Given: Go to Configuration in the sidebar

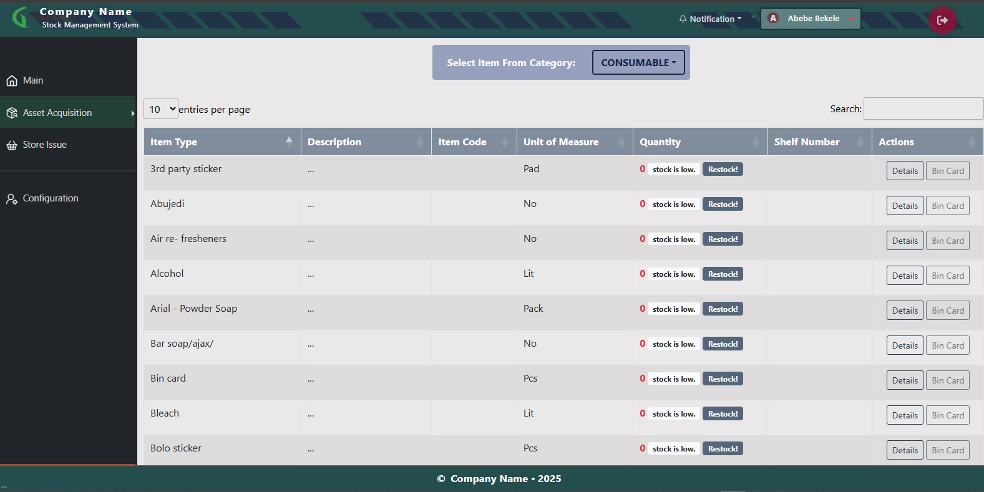Looking at the screenshot, I should [51, 198].
